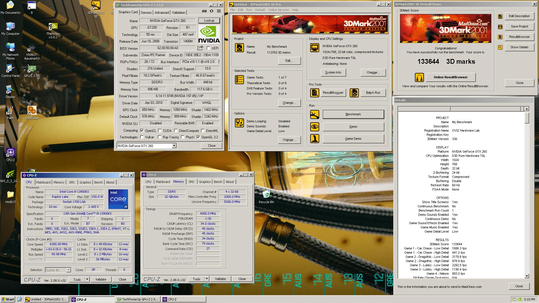Open the Online Services menu in 3DMark2001

[278, 10]
